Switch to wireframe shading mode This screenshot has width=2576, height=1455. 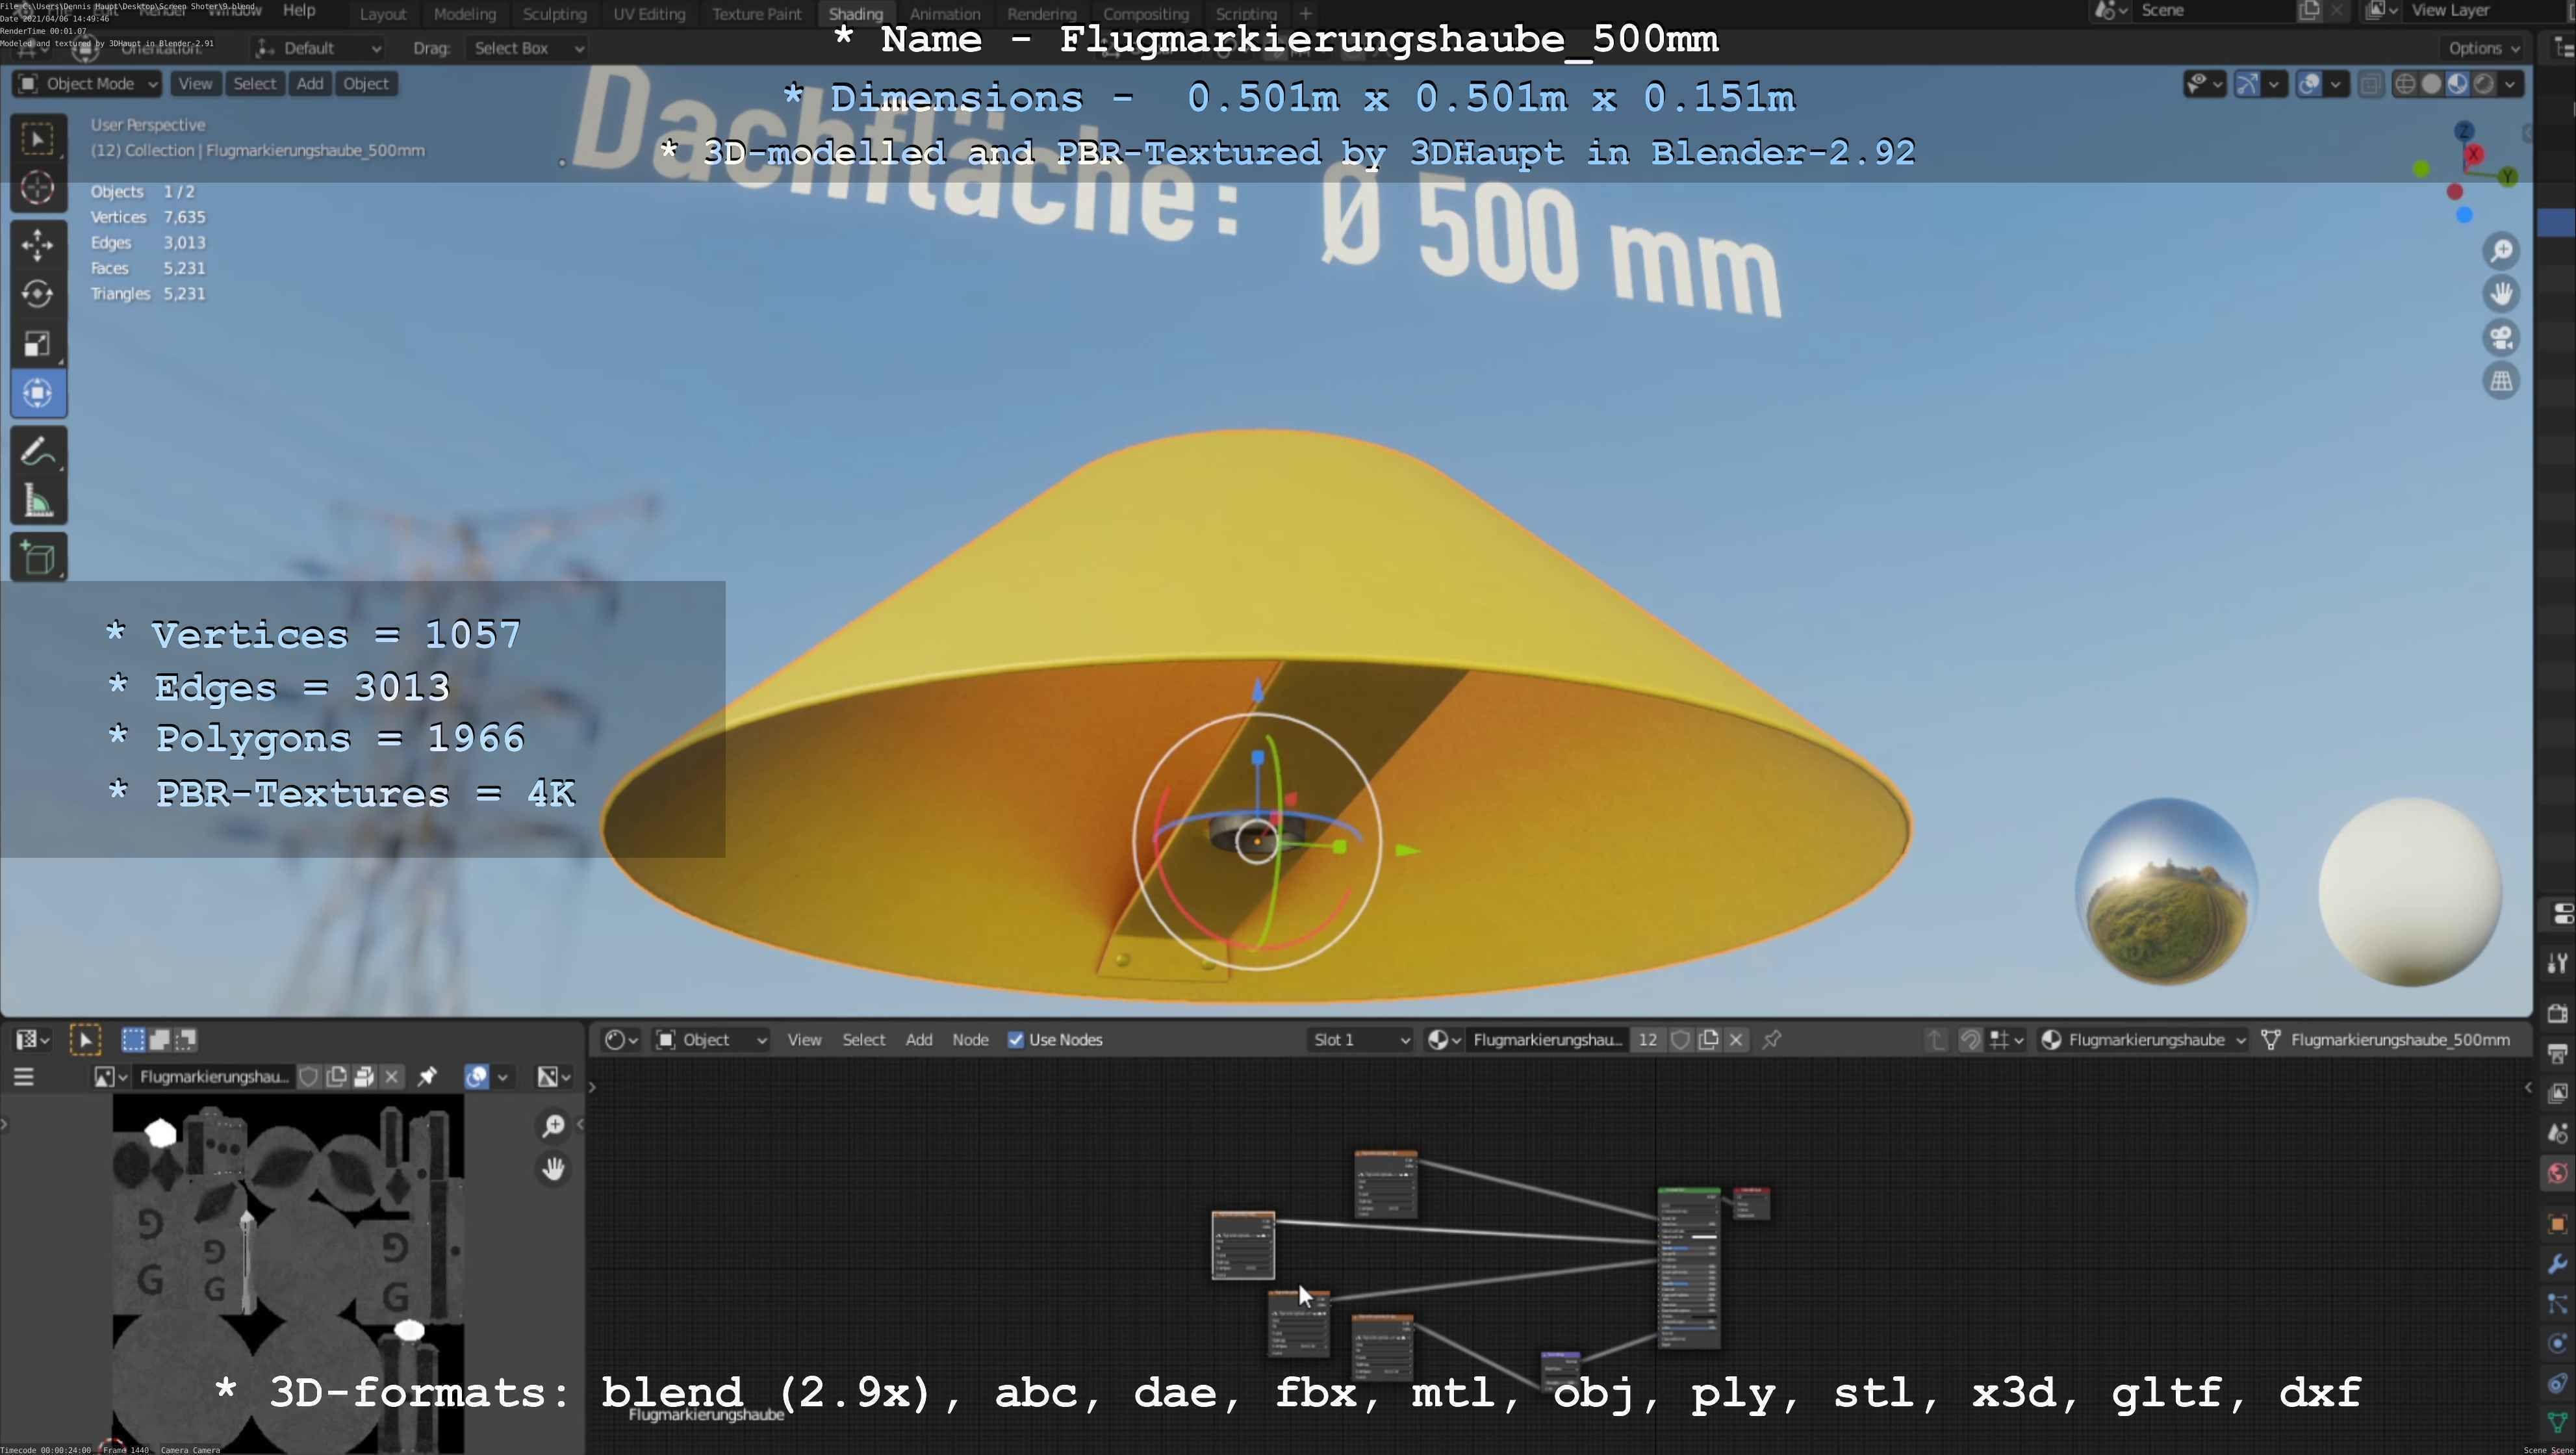click(x=2406, y=84)
